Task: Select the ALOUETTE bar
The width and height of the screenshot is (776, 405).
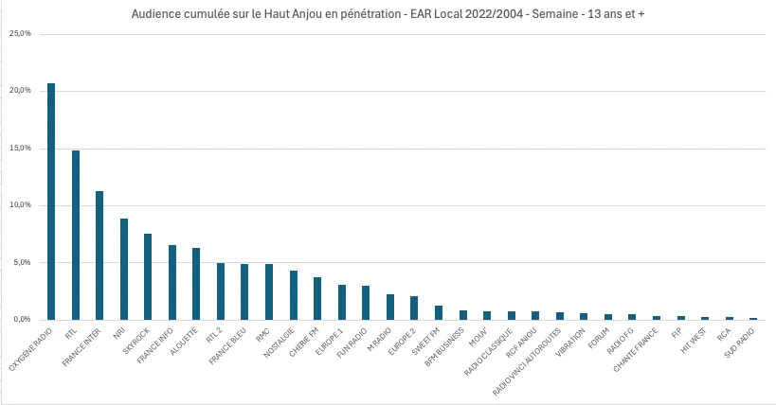Action: tap(196, 284)
